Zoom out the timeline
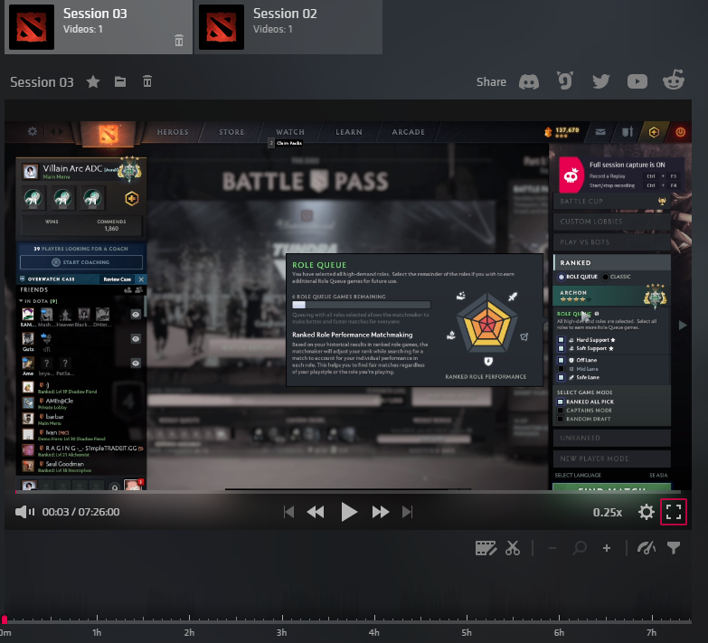 coord(552,548)
